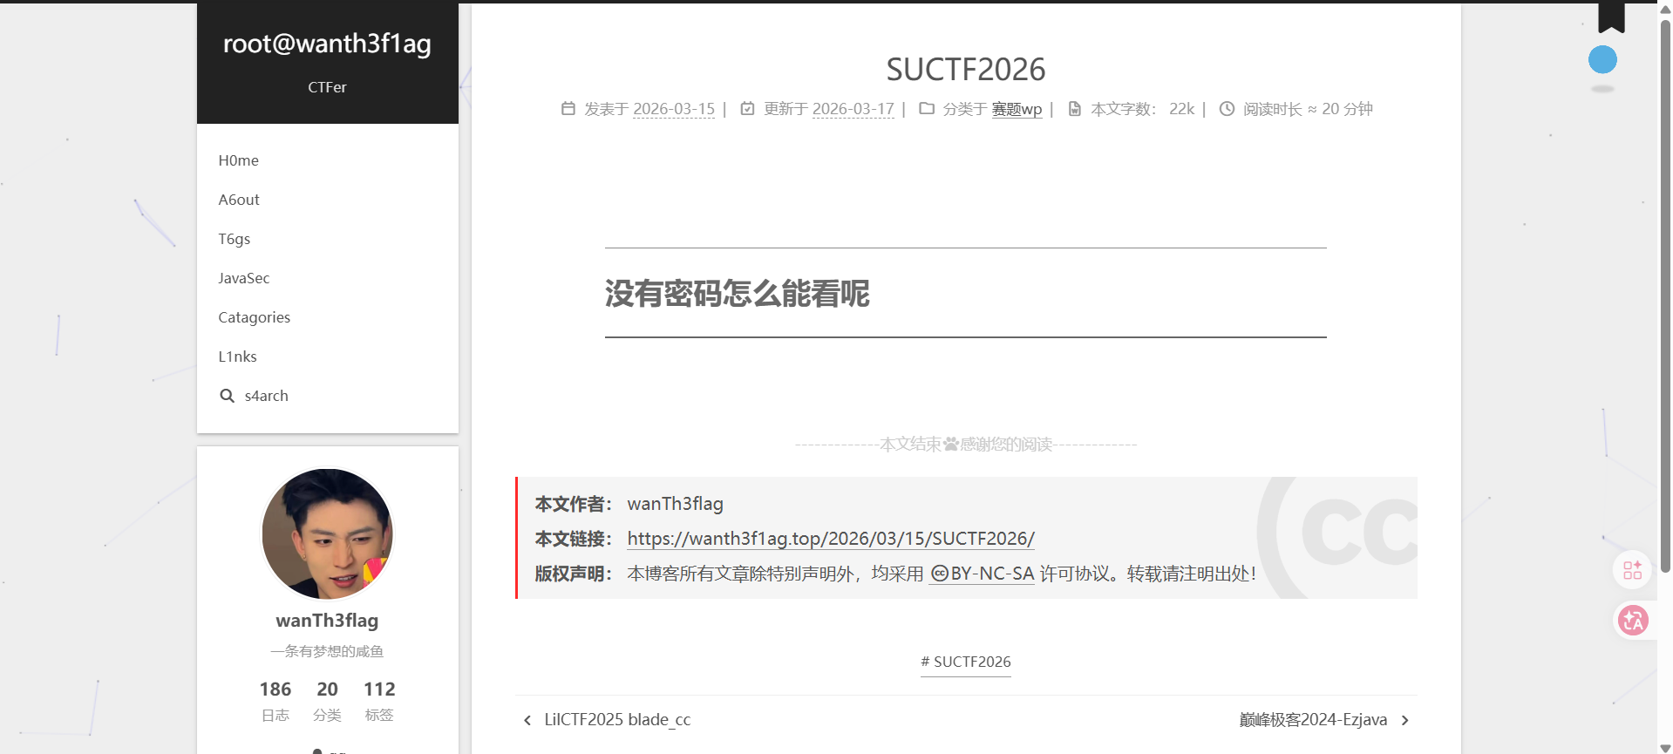
Task: Click the 赛题wp category link
Action: click(x=1017, y=109)
